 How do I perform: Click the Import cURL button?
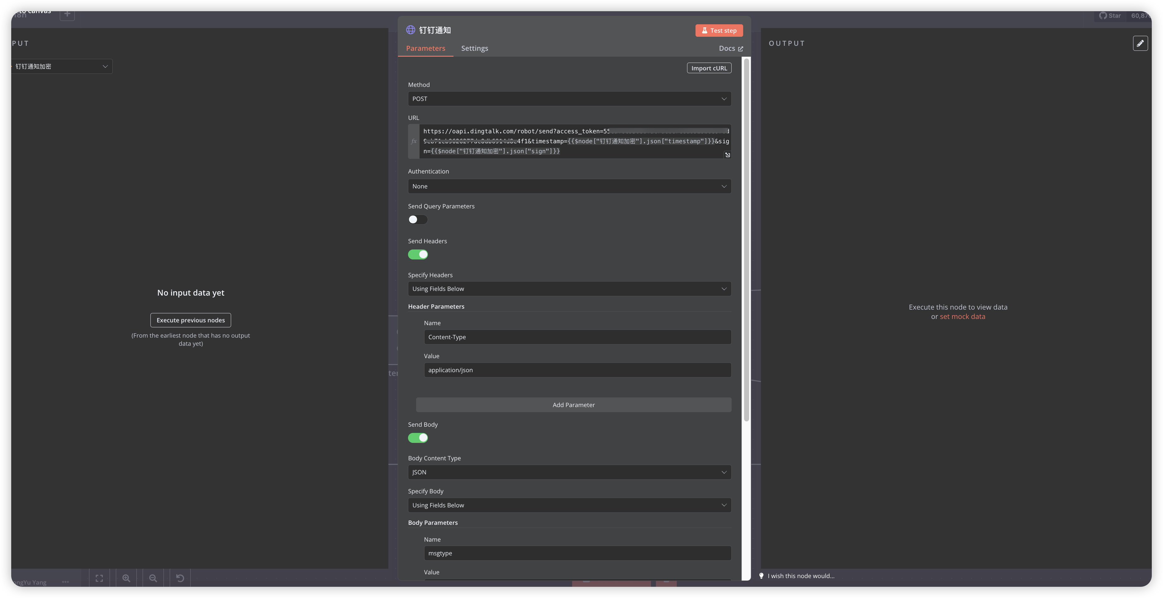[x=709, y=68]
